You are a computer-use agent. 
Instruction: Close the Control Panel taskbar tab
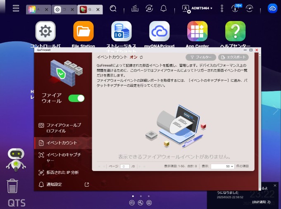[x=72, y=9]
